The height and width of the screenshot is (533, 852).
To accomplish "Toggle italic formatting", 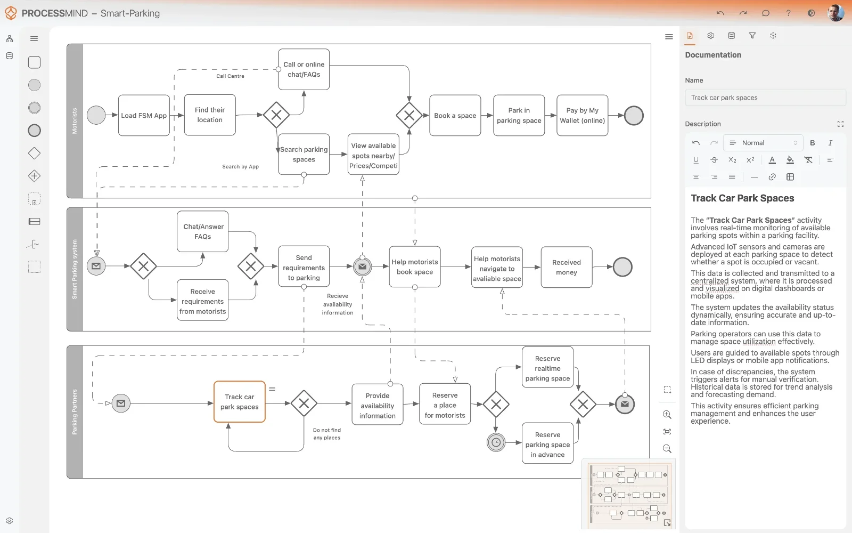I will 830,143.
